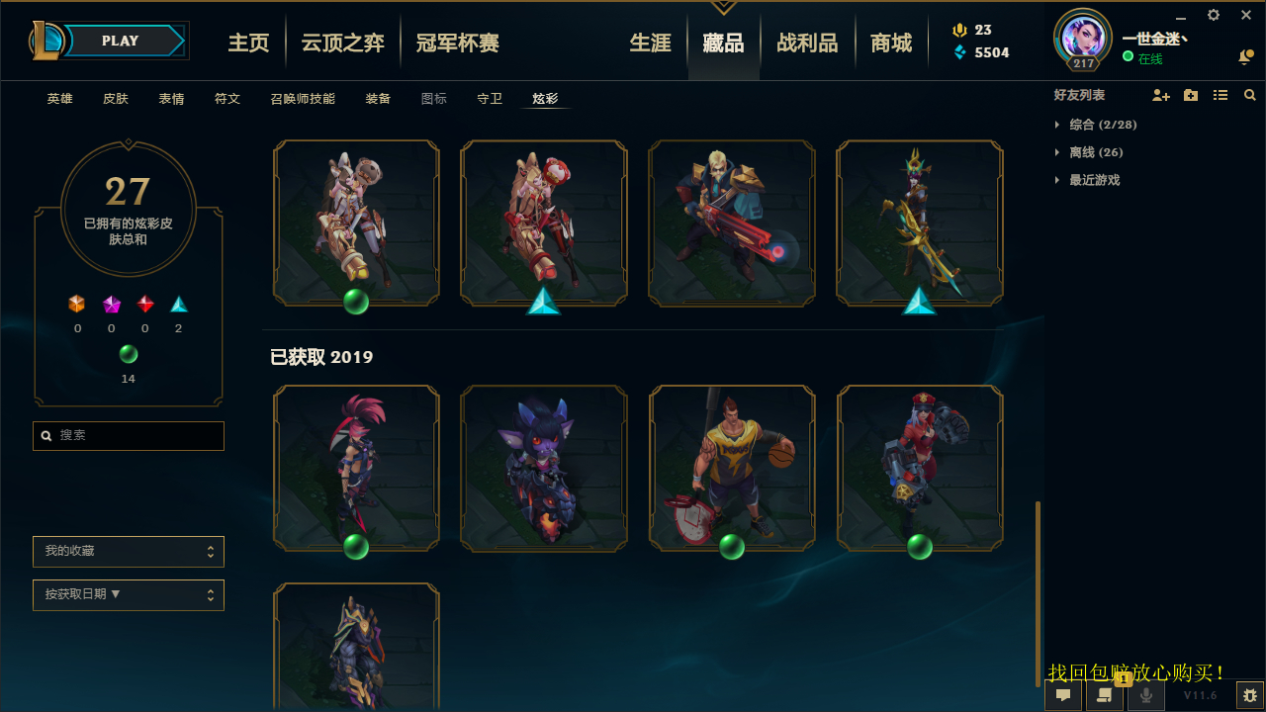This screenshot has height=712, width=1266.
Task: Open the missions icon with badge
Action: pos(1105,695)
